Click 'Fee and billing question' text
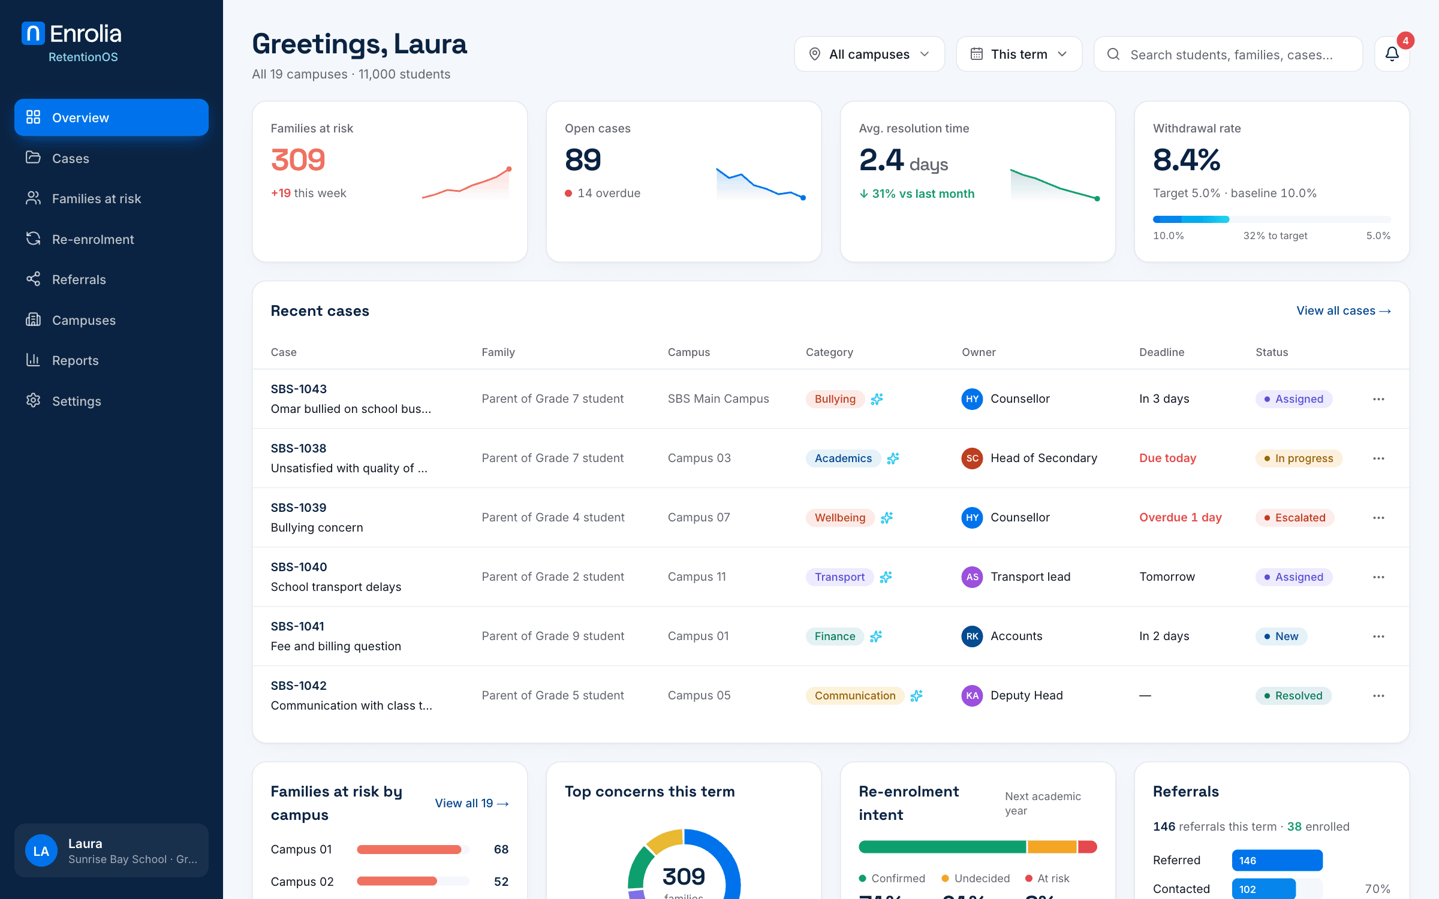 [x=336, y=646]
